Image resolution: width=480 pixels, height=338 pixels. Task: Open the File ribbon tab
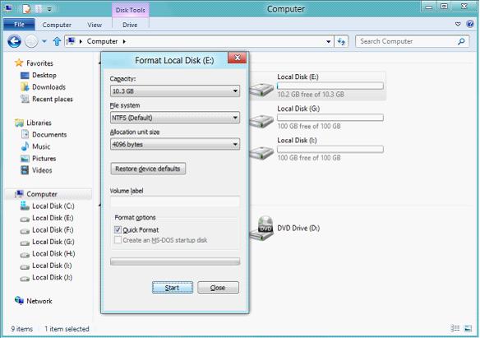click(19, 25)
